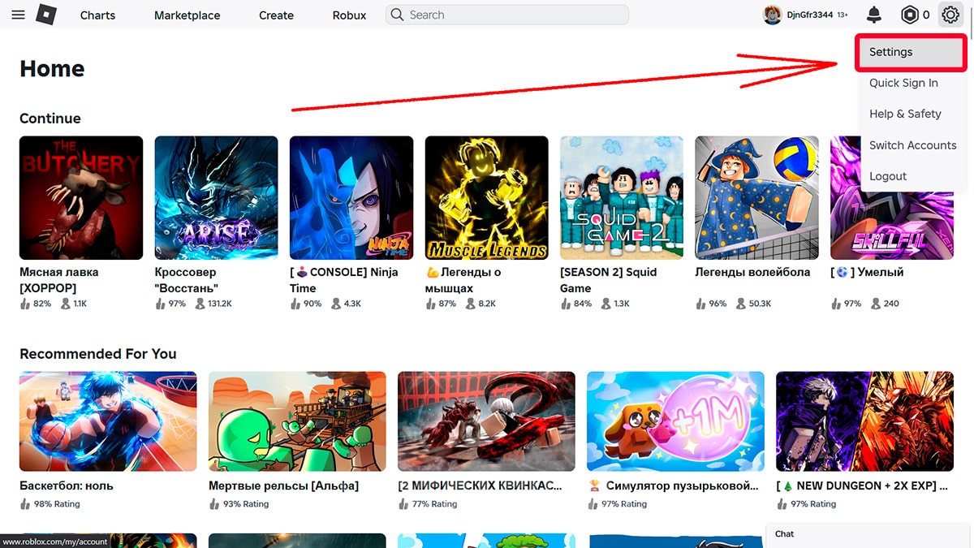Open the notifications bell
The image size is (974, 548).
(x=874, y=15)
